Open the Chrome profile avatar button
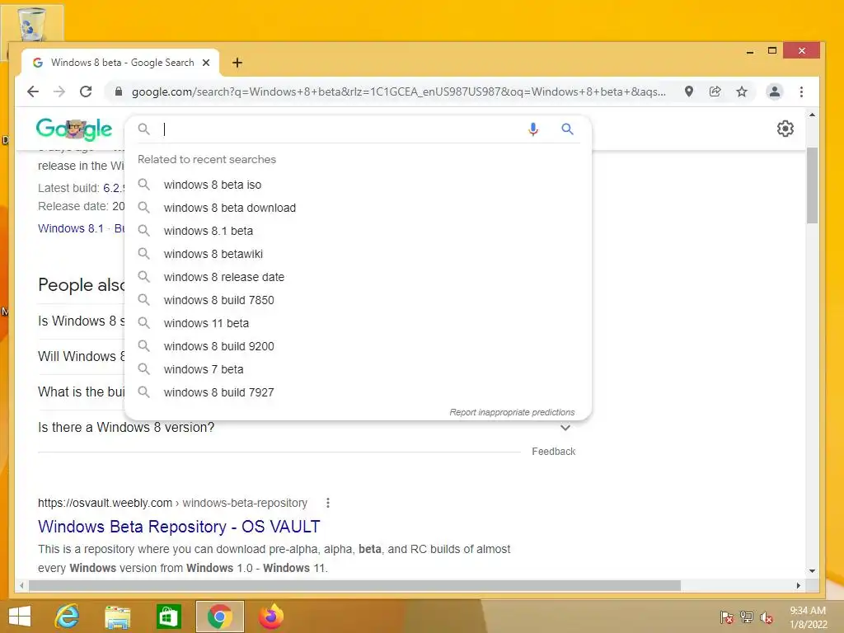Image resolution: width=844 pixels, height=633 pixels. [775, 91]
